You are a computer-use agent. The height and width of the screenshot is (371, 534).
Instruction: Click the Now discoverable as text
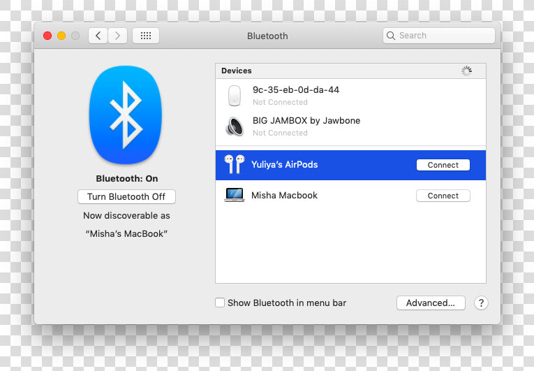[x=126, y=216]
